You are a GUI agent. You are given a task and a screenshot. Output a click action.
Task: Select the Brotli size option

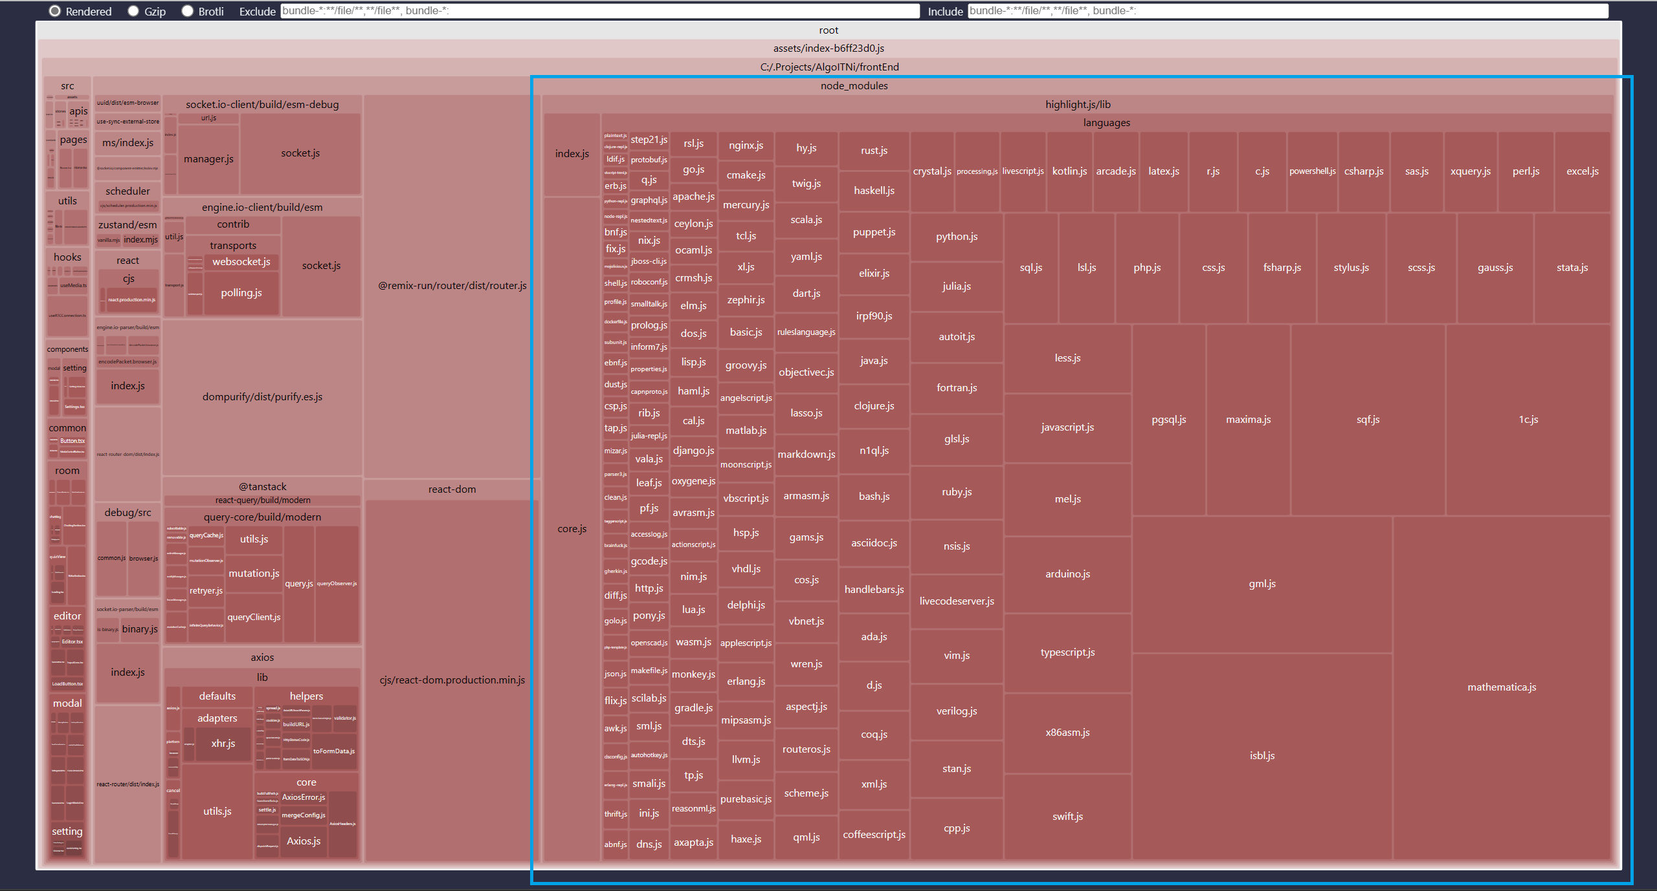(188, 11)
